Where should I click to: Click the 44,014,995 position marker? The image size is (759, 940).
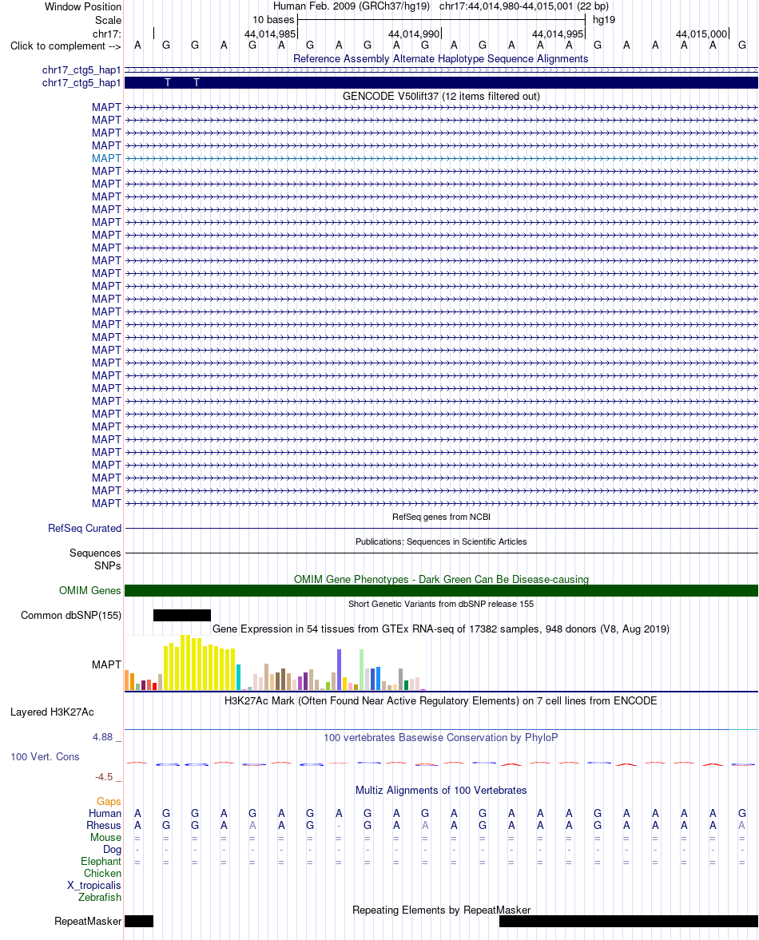(x=558, y=34)
